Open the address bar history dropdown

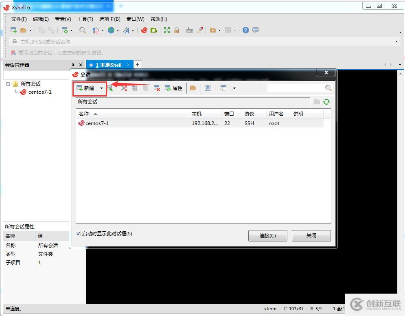[396, 42]
